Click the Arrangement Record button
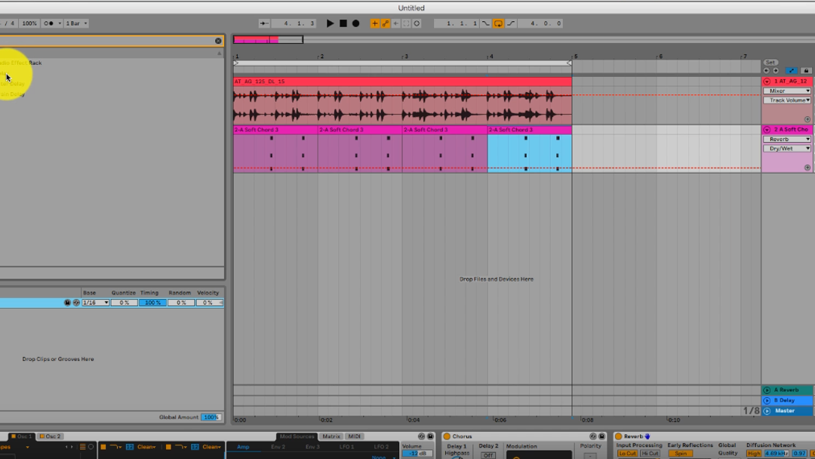The image size is (815, 459). (x=355, y=23)
